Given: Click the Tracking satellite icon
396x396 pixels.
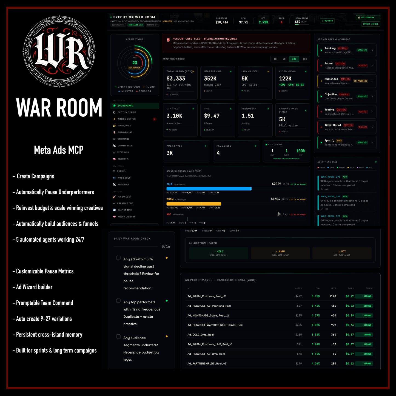Looking at the screenshot, I should pos(114,185).
